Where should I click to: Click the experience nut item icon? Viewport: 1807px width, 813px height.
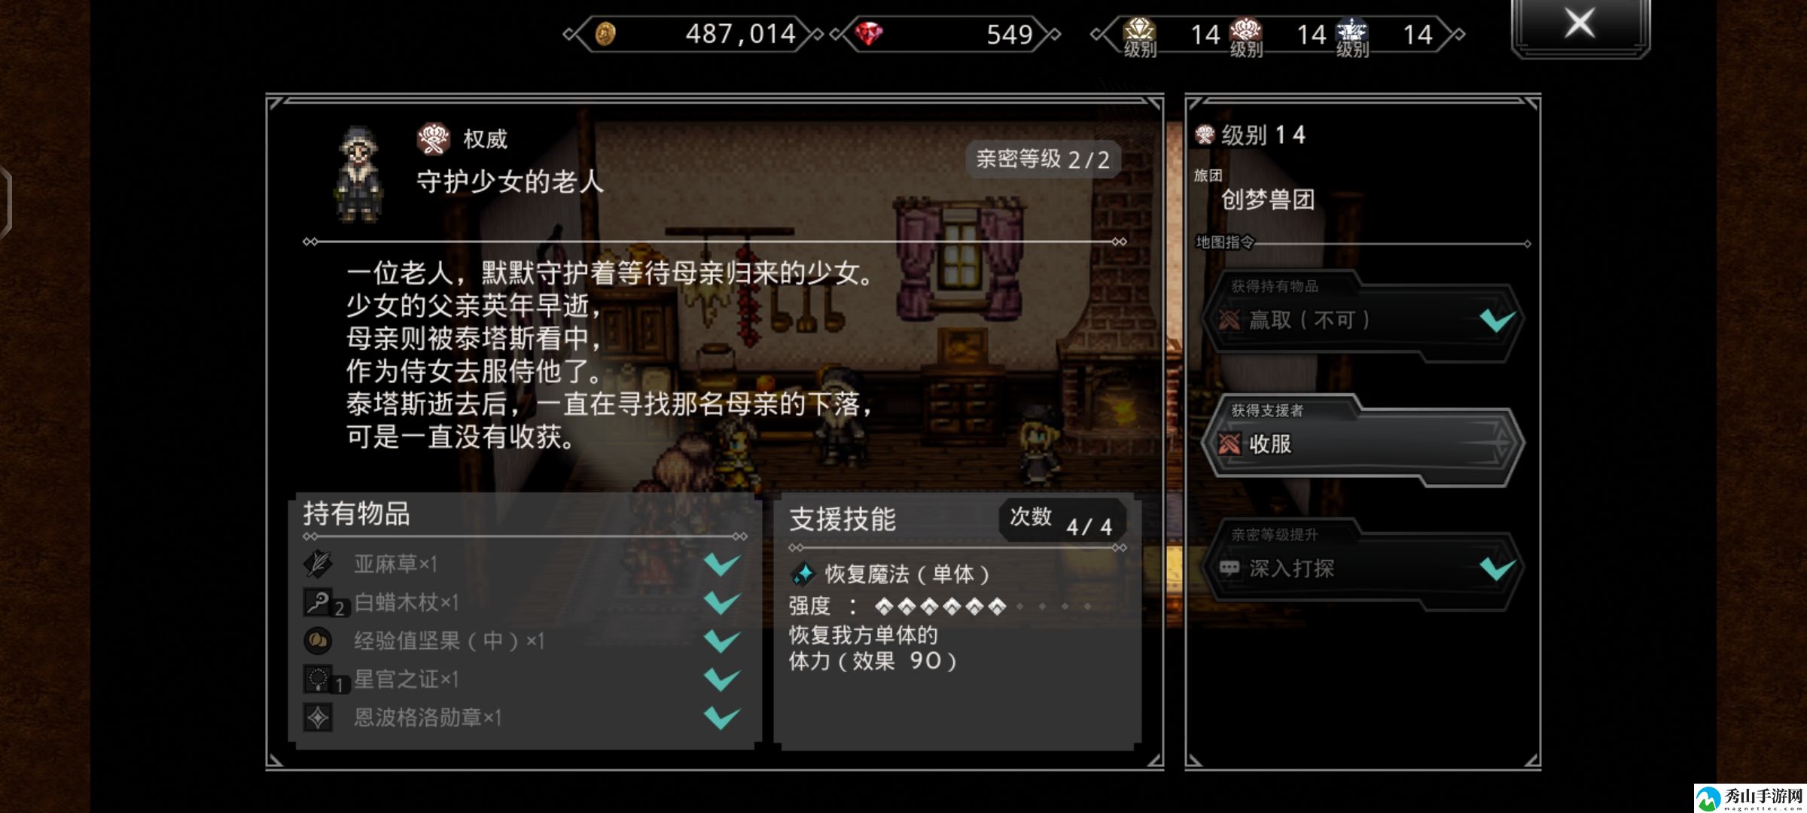pos(318,641)
